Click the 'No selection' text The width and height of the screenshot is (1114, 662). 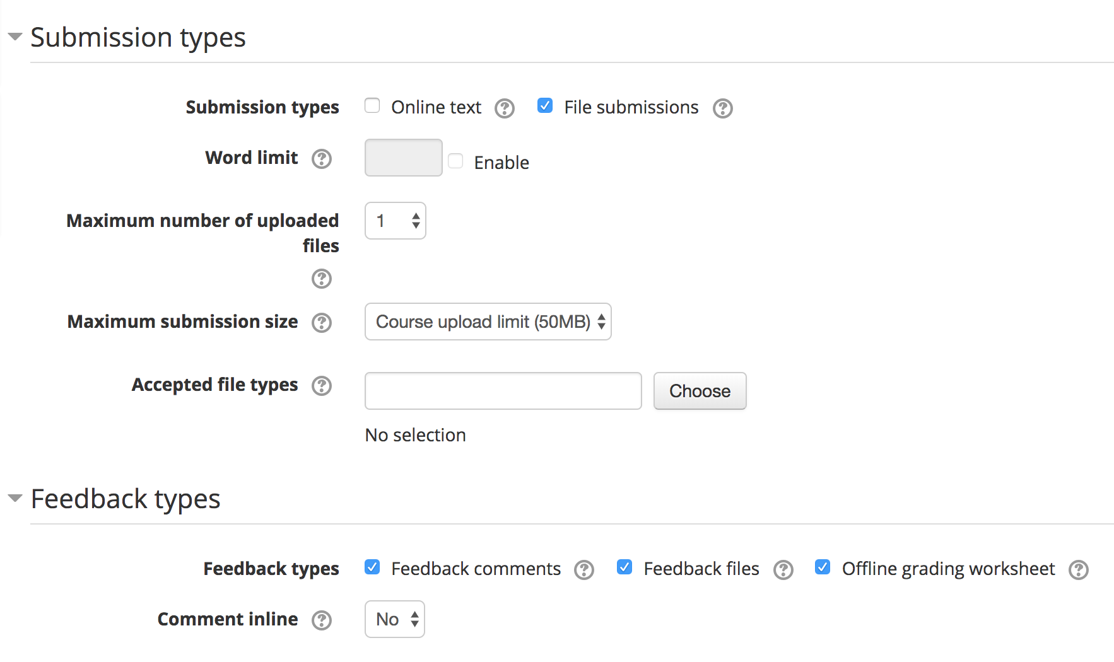[416, 435]
